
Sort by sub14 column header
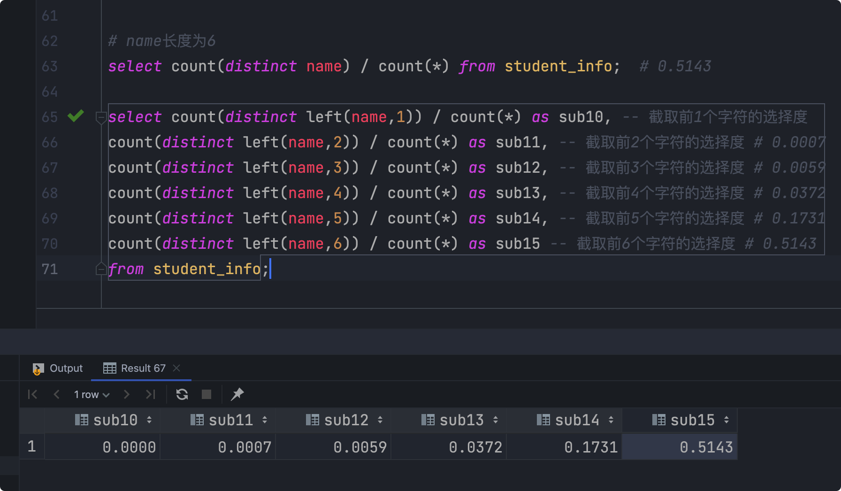[x=565, y=420]
